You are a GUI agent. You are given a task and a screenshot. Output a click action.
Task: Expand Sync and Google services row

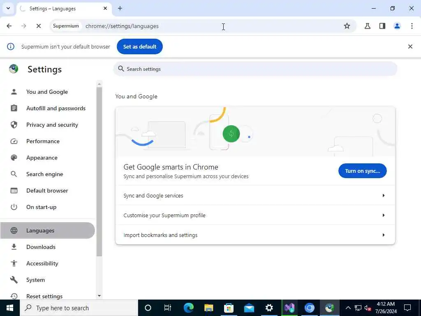(255, 195)
